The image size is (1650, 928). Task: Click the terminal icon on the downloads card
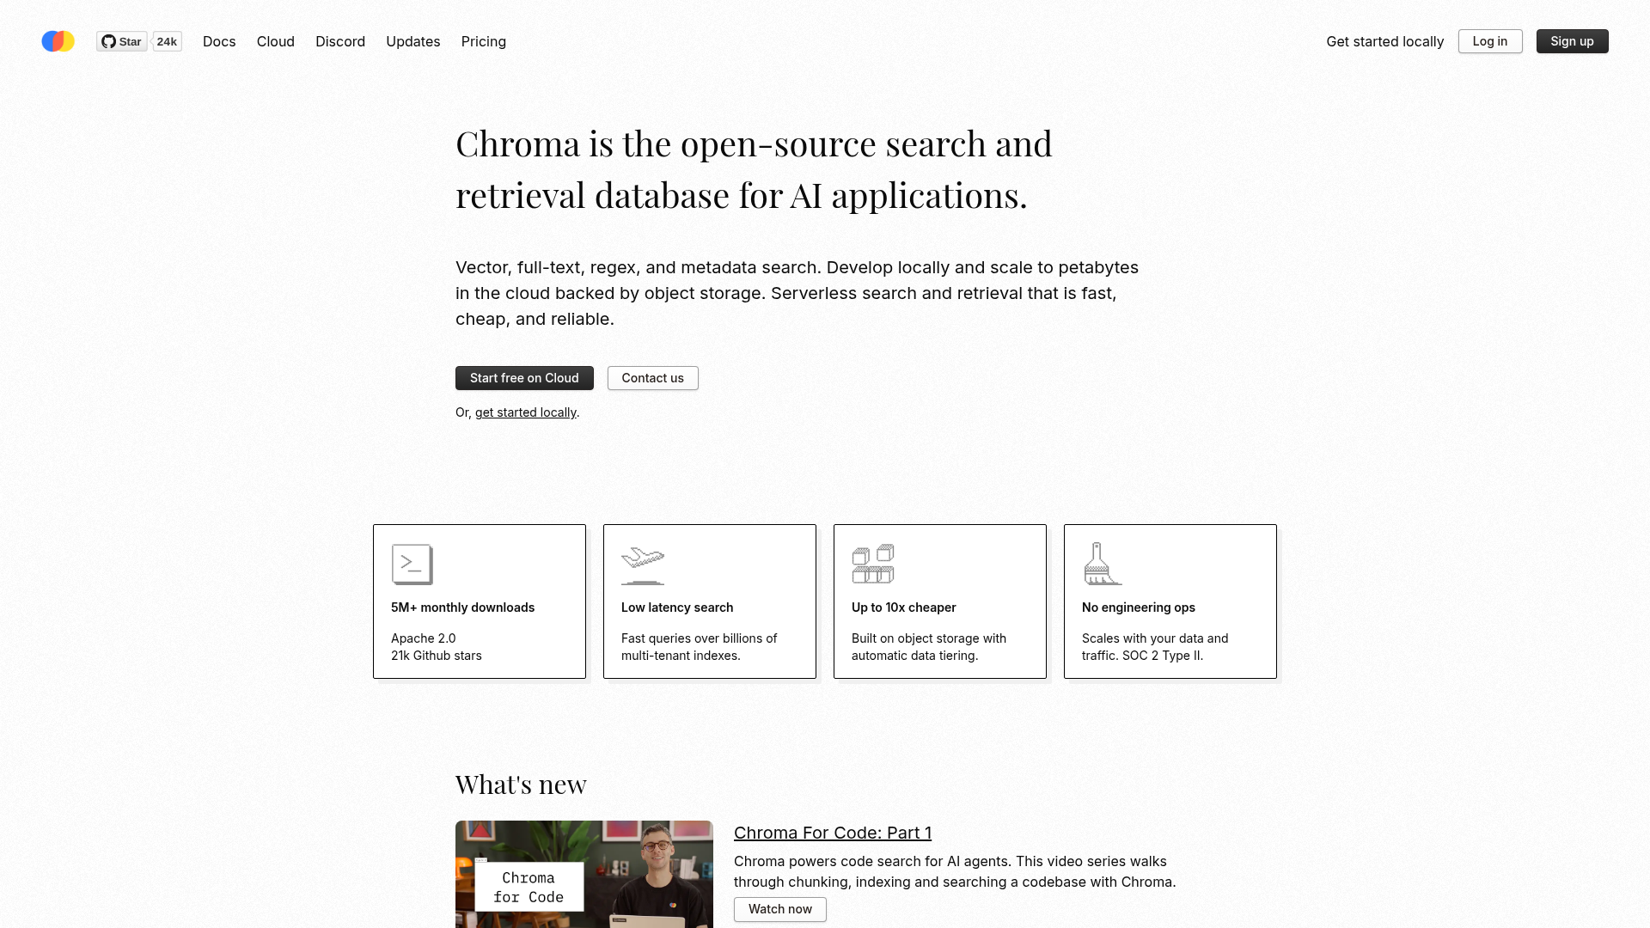412,565
